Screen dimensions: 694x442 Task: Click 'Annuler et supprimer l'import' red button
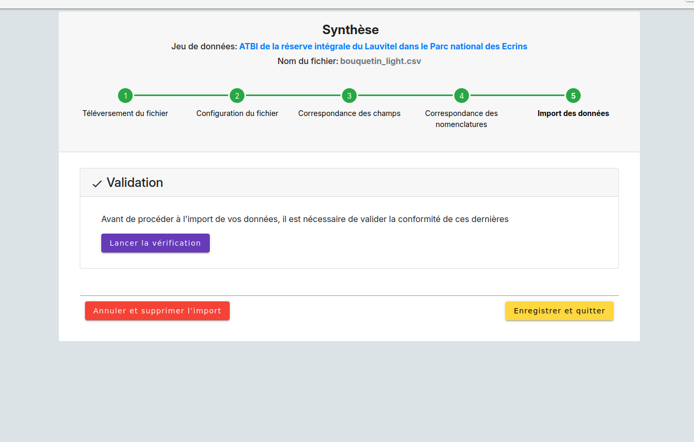point(157,311)
